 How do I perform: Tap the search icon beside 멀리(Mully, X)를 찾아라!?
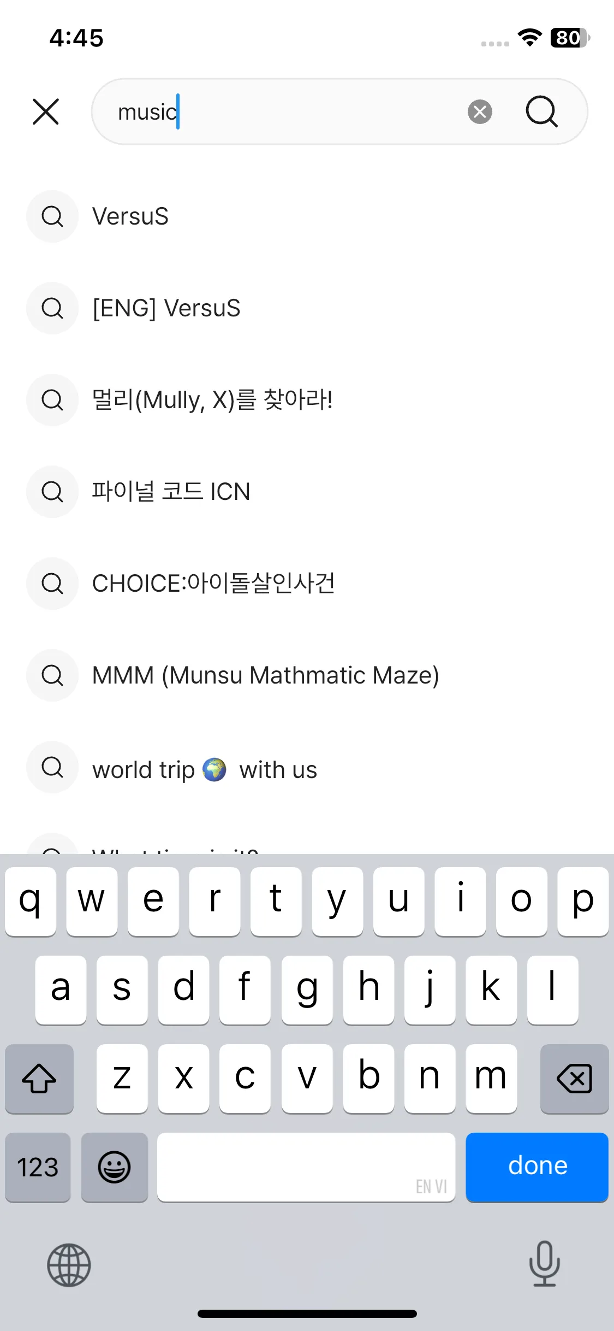tap(52, 400)
